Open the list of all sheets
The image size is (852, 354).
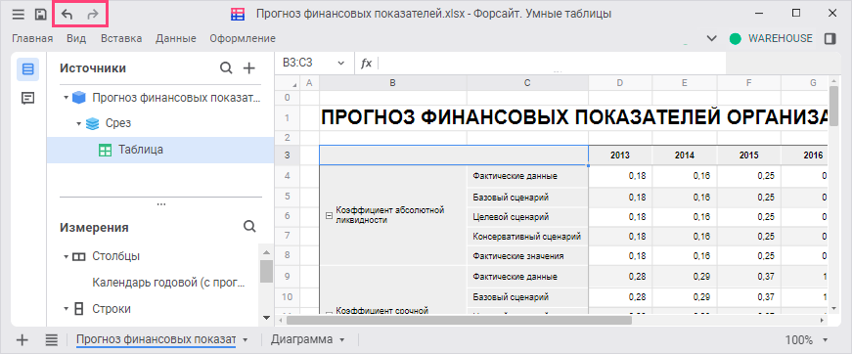(x=52, y=340)
